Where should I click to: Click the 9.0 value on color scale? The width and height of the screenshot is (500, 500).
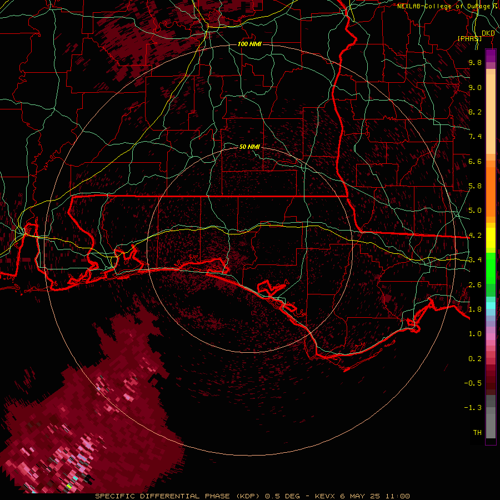(475, 87)
